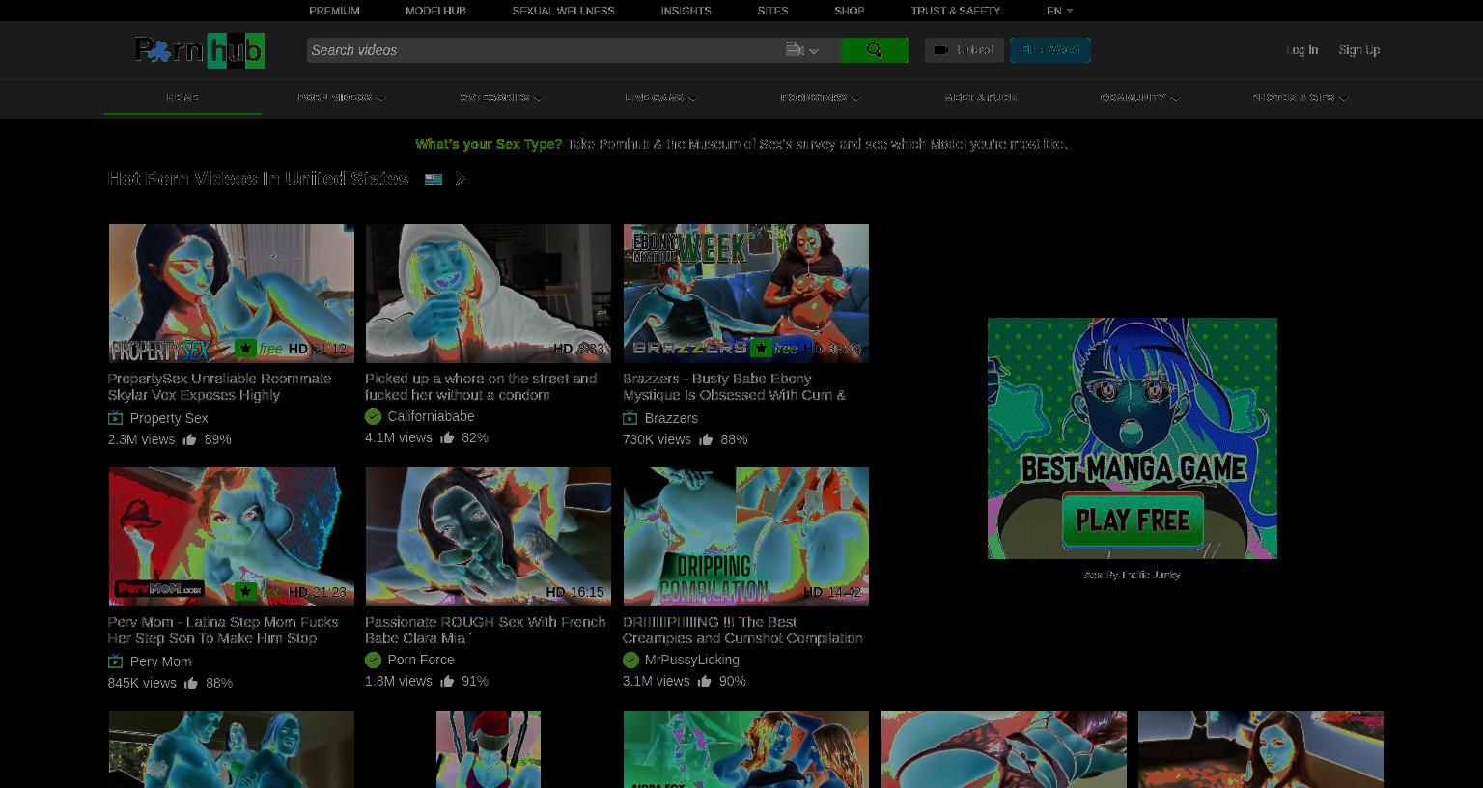Screen dimensions: 1483x788
Task: Click the search magnifier button
Action: [874, 50]
